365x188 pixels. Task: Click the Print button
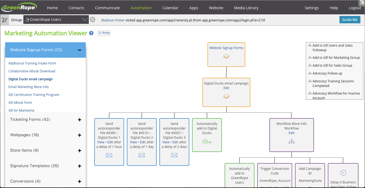(104, 33)
